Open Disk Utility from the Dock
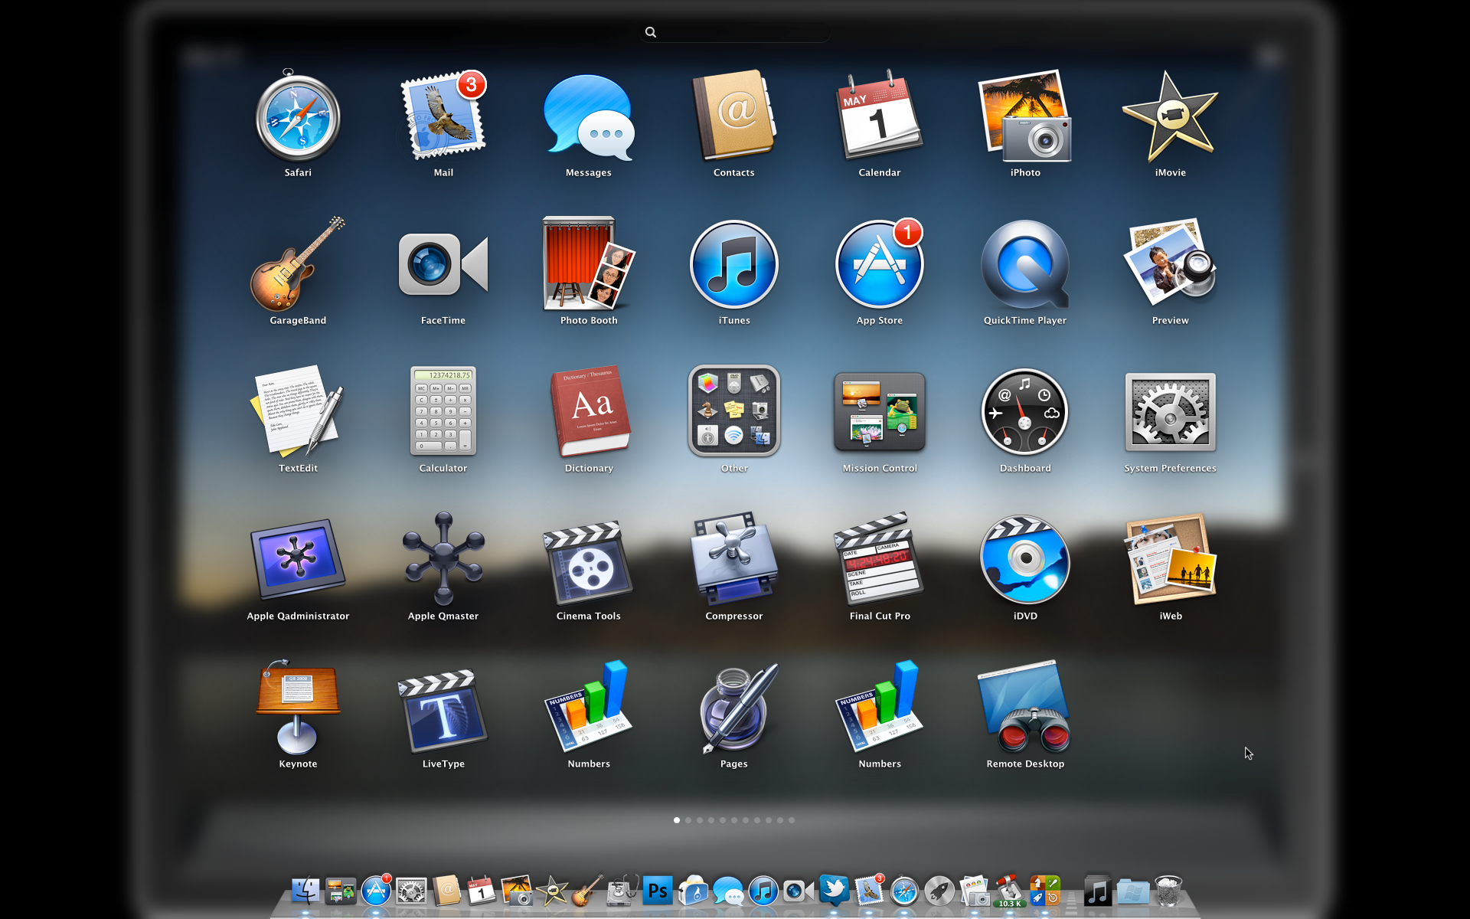 click(622, 891)
